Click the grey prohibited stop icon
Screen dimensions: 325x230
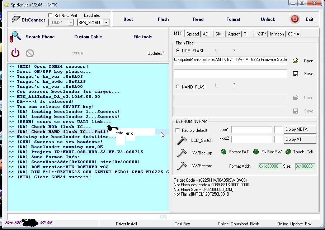point(30,53)
